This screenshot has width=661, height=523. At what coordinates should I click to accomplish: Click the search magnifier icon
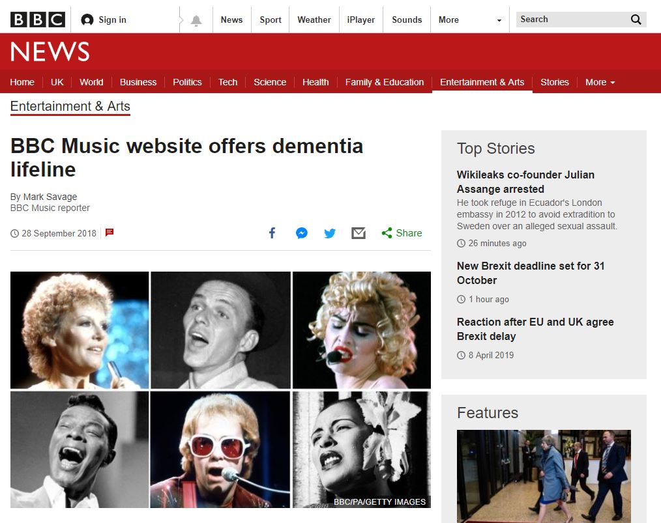tap(636, 20)
